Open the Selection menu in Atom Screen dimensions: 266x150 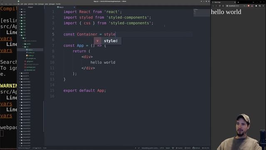click(31, 4)
